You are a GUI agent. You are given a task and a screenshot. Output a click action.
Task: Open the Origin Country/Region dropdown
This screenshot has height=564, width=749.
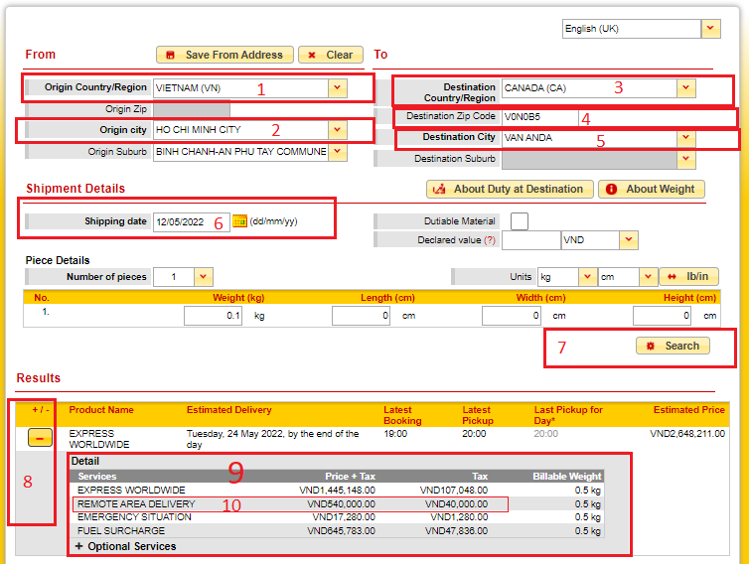pos(338,88)
